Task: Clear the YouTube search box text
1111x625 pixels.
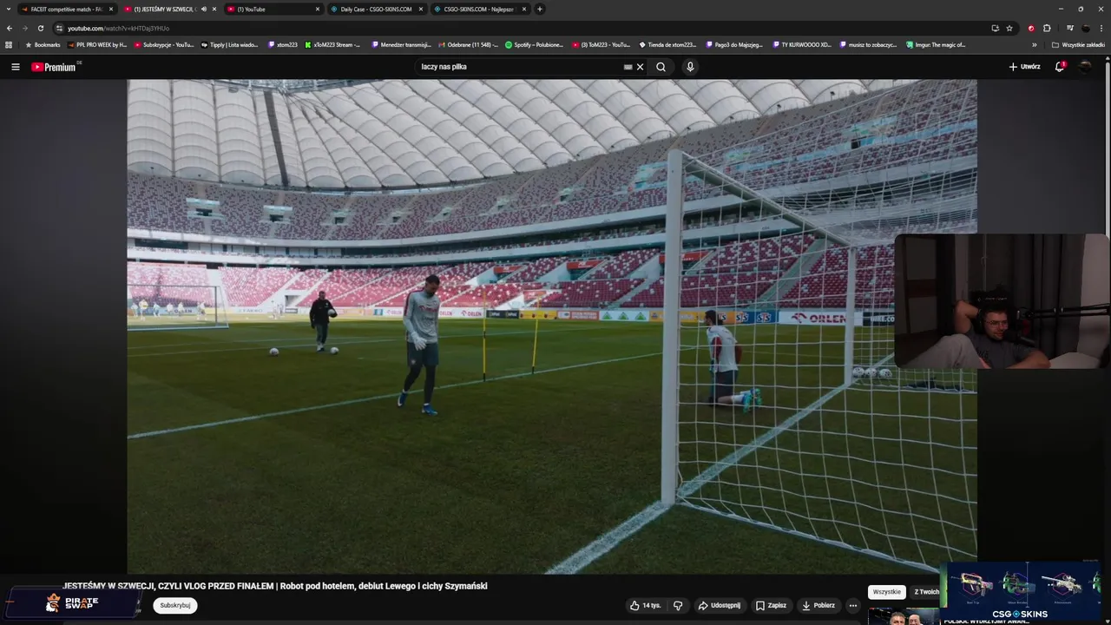Action: (x=641, y=67)
